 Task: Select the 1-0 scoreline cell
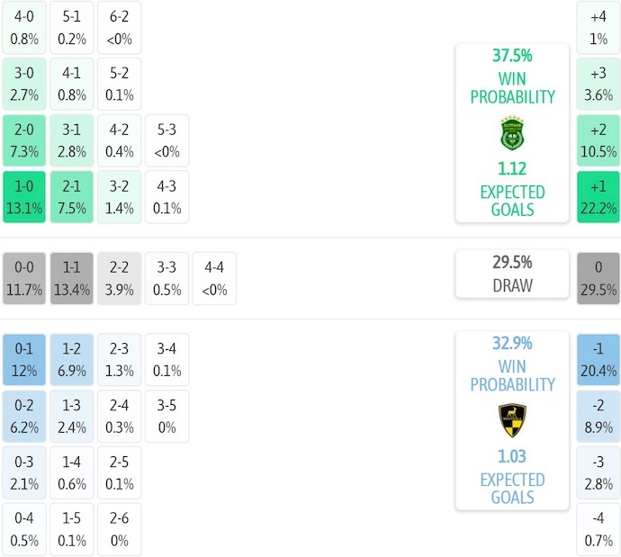pyautogui.click(x=23, y=197)
